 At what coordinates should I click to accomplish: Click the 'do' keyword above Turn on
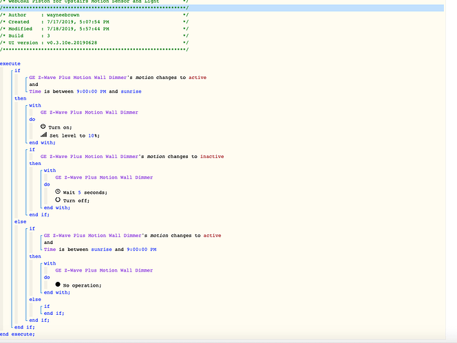point(32,120)
